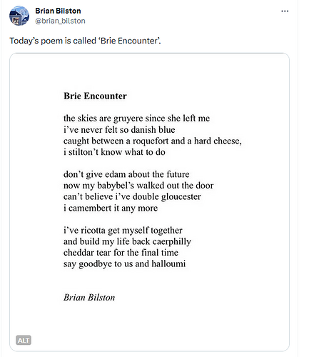Screen dimensions: 309x357
Task: Click the line 'i stilton't know what to do'
Action: coord(114,152)
